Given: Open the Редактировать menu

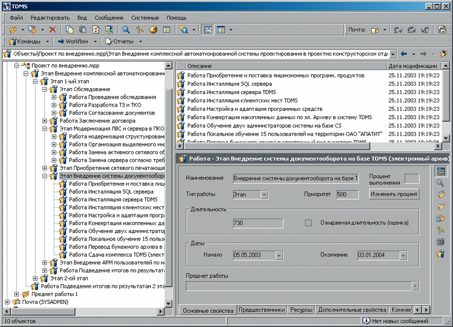Looking at the screenshot, I should [x=50, y=18].
